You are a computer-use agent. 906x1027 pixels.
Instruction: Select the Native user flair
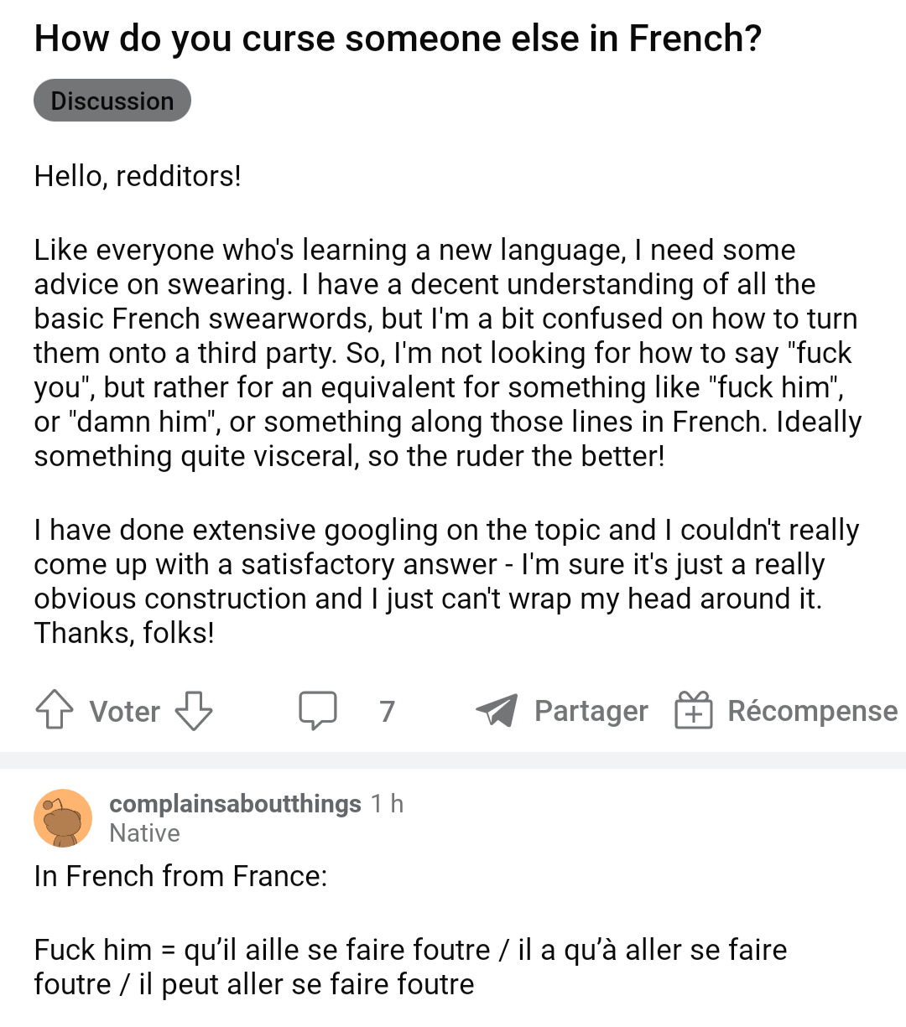(x=144, y=833)
